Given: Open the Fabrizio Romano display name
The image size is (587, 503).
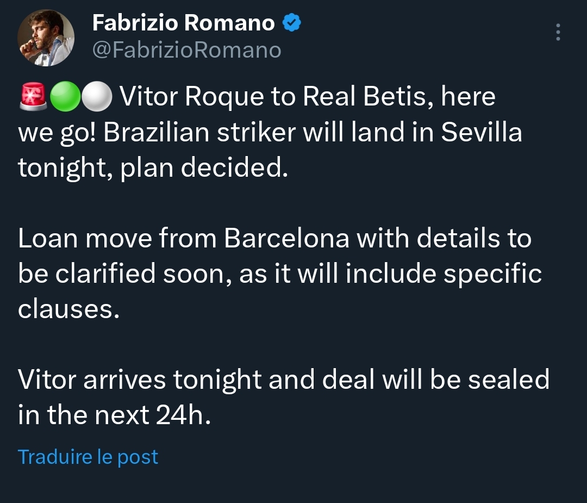Looking at the screenshot, I should [184, 22].
